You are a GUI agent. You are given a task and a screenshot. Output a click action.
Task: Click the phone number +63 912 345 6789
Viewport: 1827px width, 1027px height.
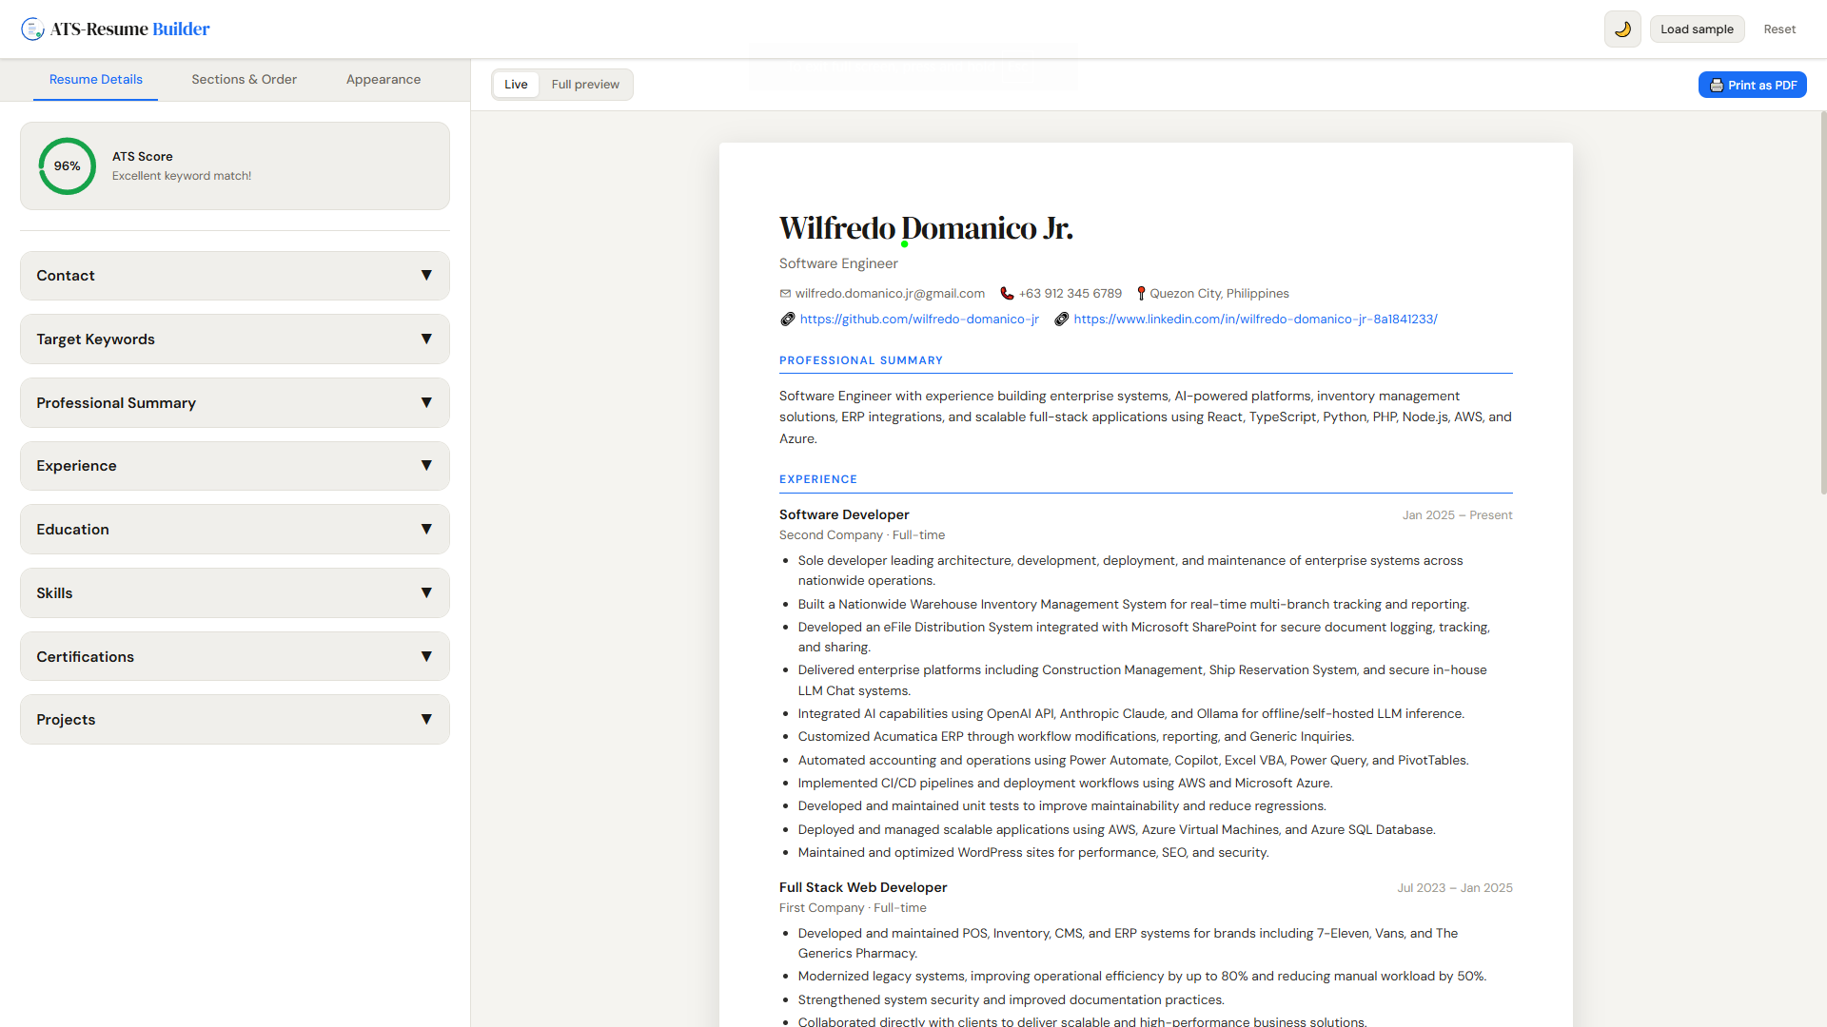coord(1071,294)
